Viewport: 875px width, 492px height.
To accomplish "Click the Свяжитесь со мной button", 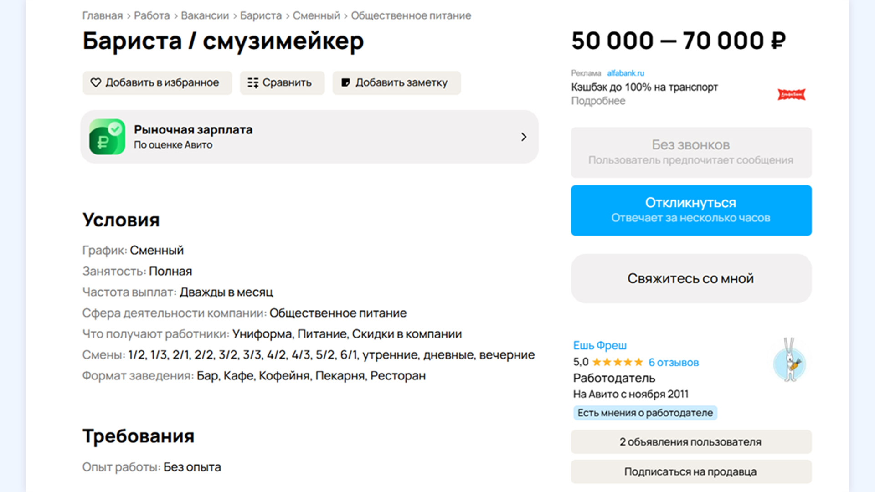I will (691, 278).
